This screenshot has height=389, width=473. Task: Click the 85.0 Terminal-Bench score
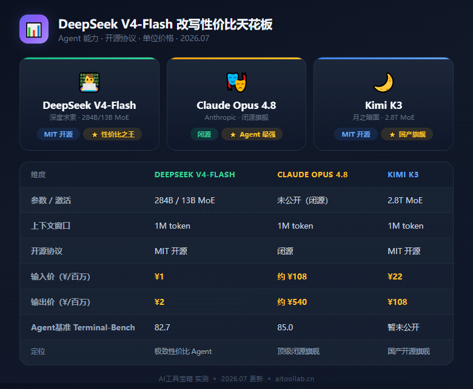285,327
